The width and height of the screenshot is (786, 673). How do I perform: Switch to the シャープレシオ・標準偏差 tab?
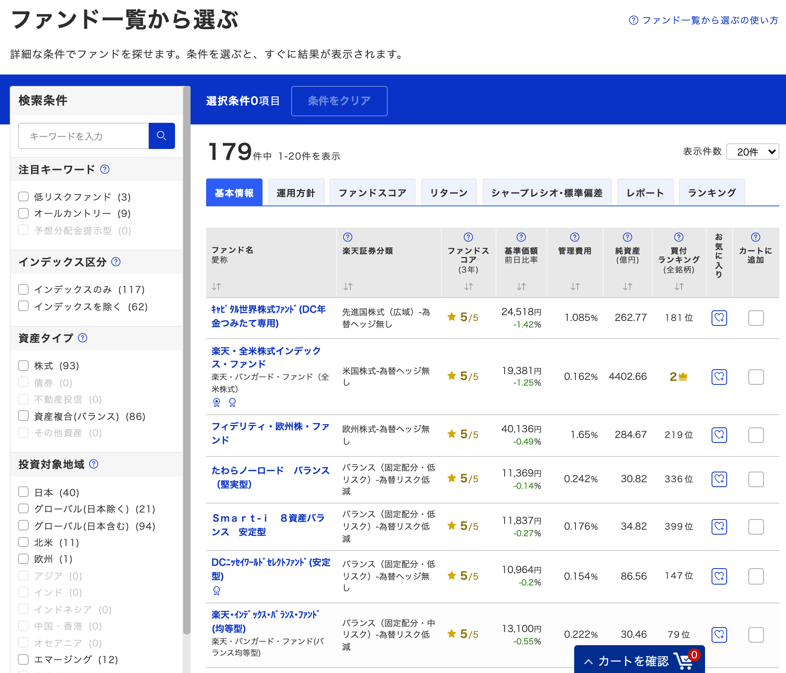(x=547, y=192)
